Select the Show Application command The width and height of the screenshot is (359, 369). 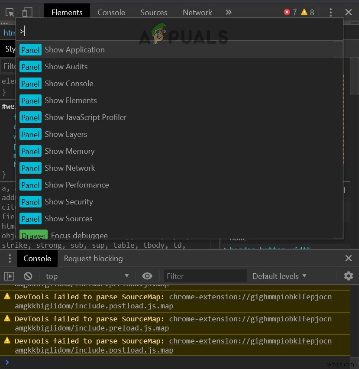pos(74,50)
